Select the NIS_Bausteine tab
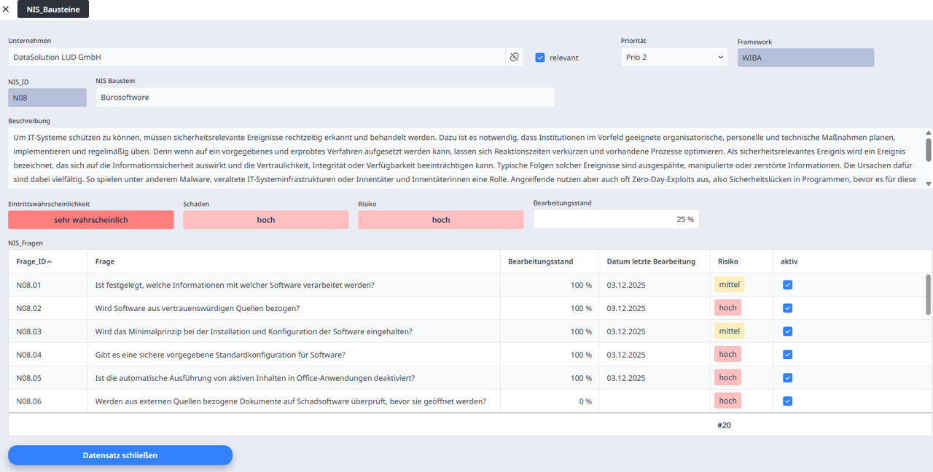The width and height of the screenshot is (933, 472). point(53,9)
